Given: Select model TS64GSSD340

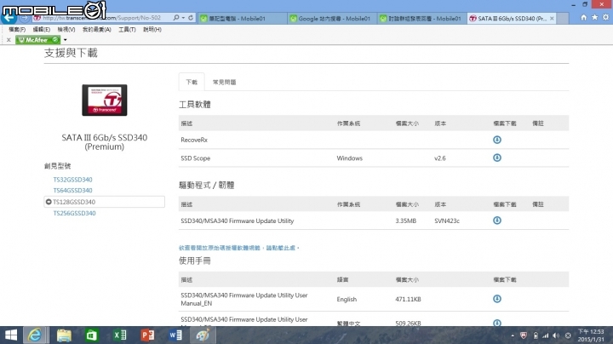Looking at the screenshot, I should [72, 191].
